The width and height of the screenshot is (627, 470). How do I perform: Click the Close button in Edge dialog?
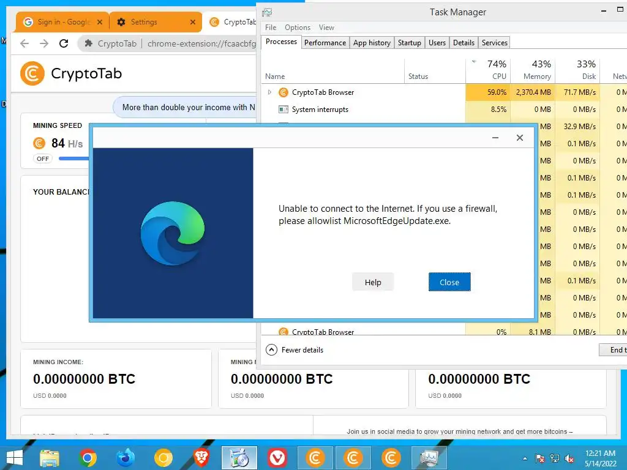pos(449,282)
